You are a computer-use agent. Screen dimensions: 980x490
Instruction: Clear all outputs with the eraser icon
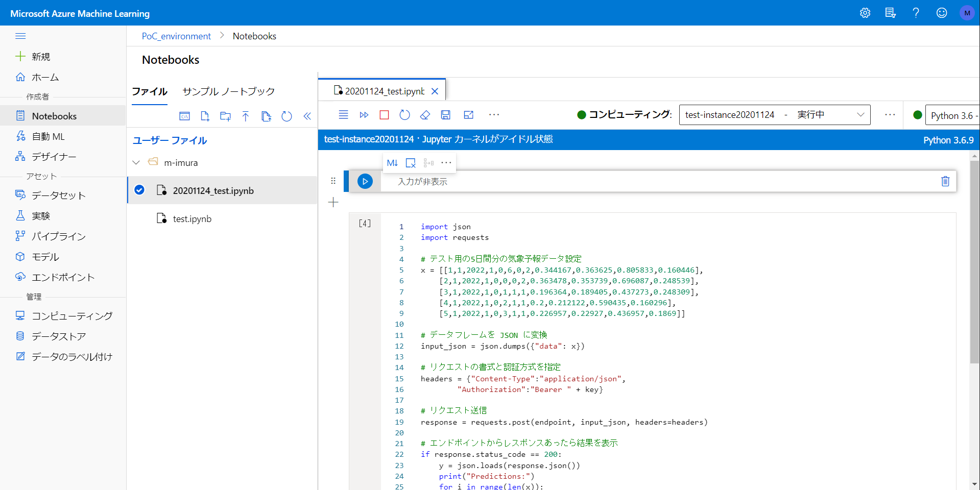425,115
